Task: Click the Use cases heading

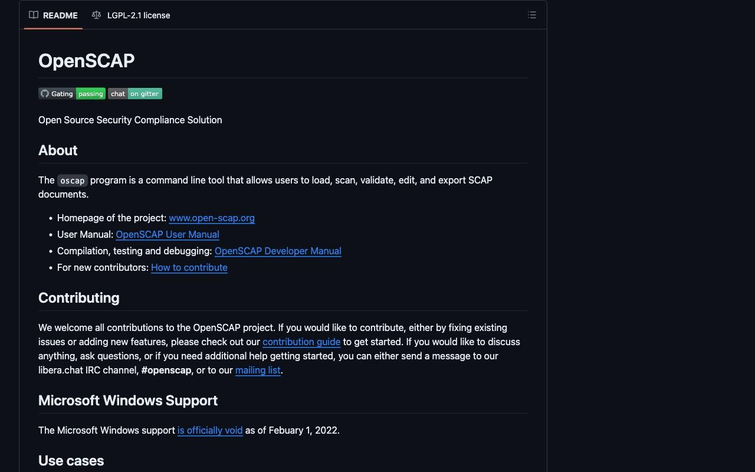Action: point(71,461)
